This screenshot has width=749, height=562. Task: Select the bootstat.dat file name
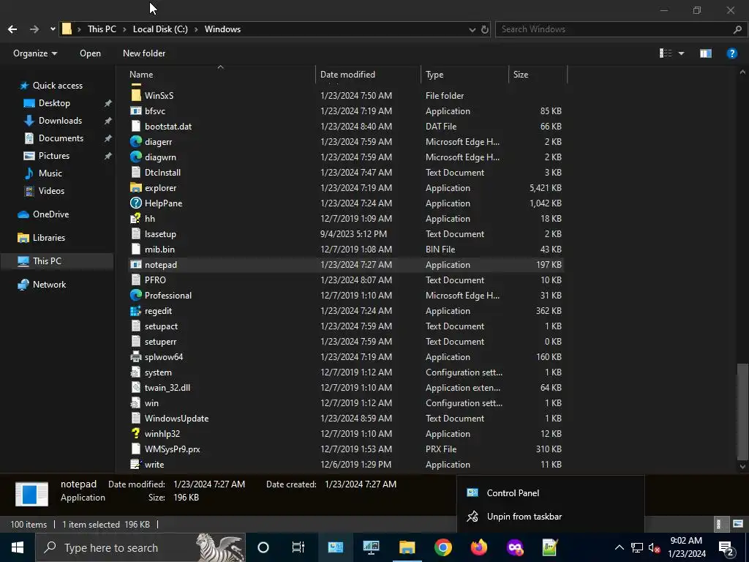(x=168, y=126)
